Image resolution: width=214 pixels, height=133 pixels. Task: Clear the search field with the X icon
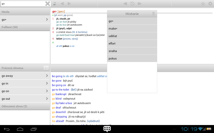48,4
